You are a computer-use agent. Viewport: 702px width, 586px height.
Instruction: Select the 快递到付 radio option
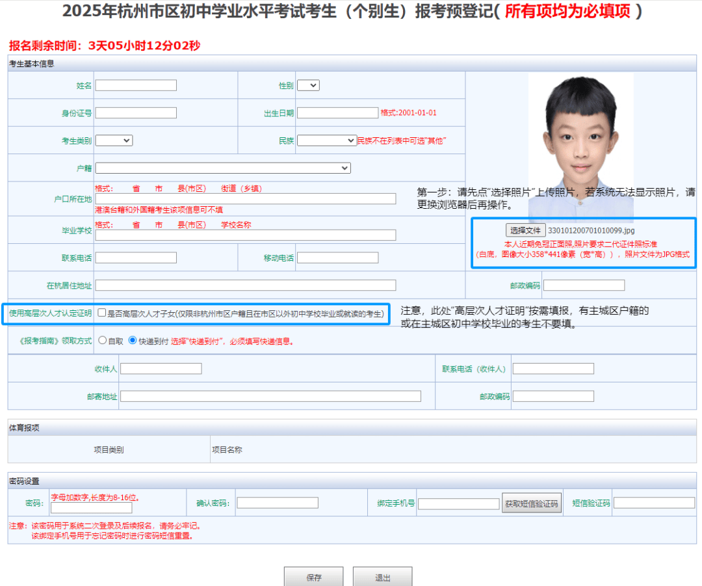coord(133,340)
